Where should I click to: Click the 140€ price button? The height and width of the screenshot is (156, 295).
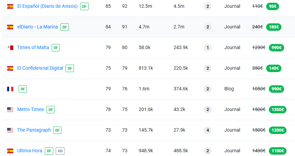(274, 68)
